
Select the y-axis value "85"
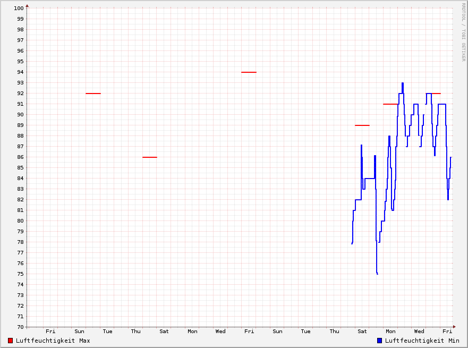click(x=20, y=168)
